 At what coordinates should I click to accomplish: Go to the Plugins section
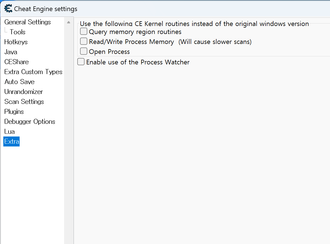point(14,112)
